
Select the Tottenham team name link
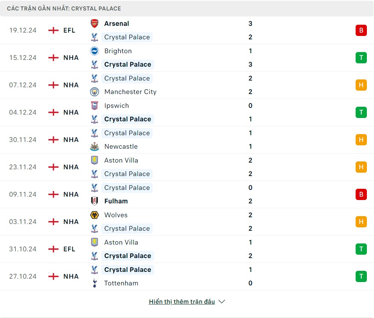[x=121, y=283]
